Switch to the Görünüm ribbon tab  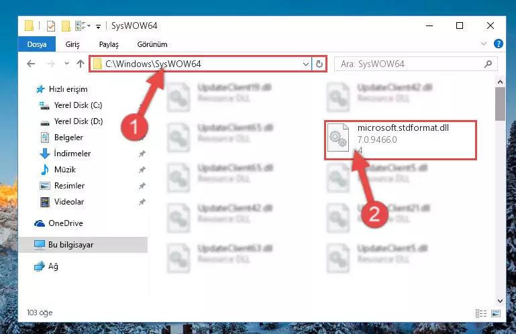[x=152, y=44]
